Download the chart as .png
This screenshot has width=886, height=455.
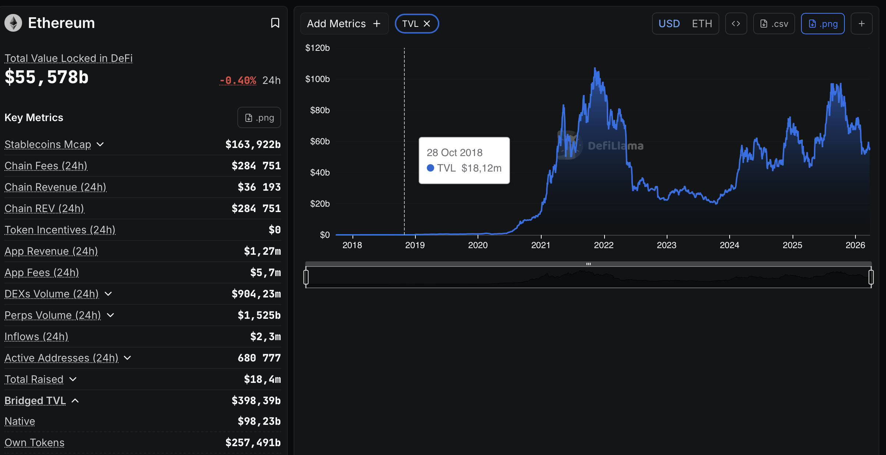823,23
